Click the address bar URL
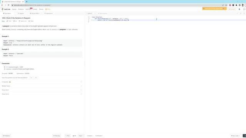The image size is (246, 138). [x=32, y=5]
